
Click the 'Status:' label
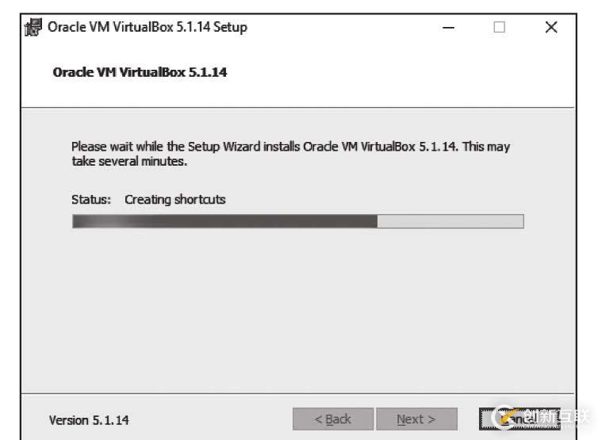click(x=91, y=200)
